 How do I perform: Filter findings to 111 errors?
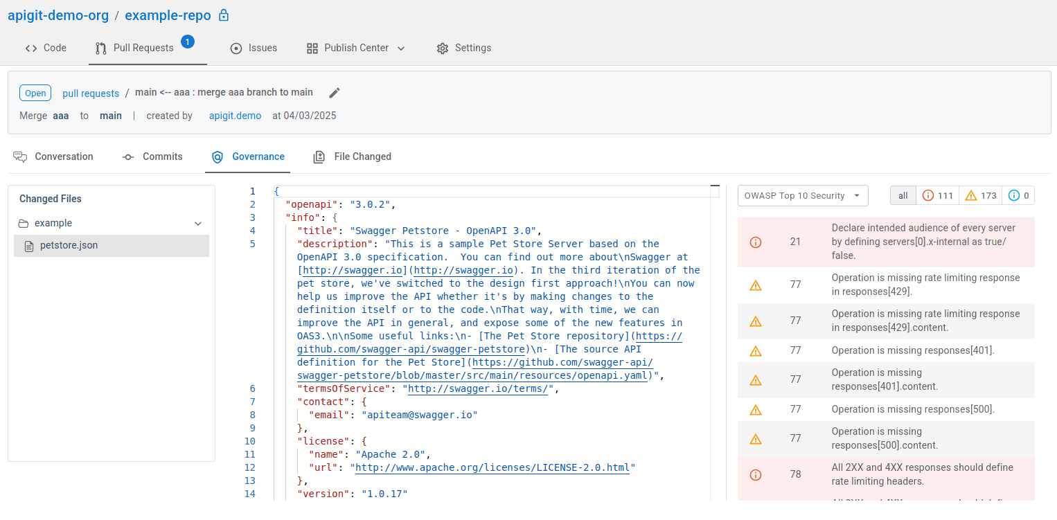[x=938, y=196]
